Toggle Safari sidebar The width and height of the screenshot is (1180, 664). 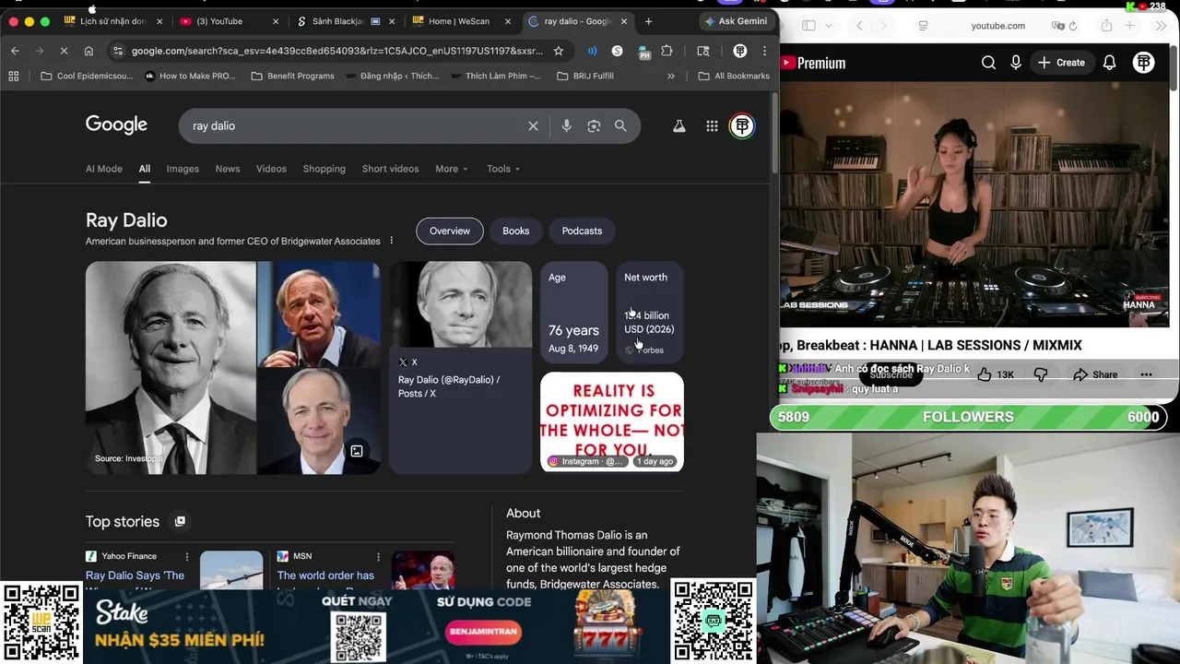tap(808, 26)
